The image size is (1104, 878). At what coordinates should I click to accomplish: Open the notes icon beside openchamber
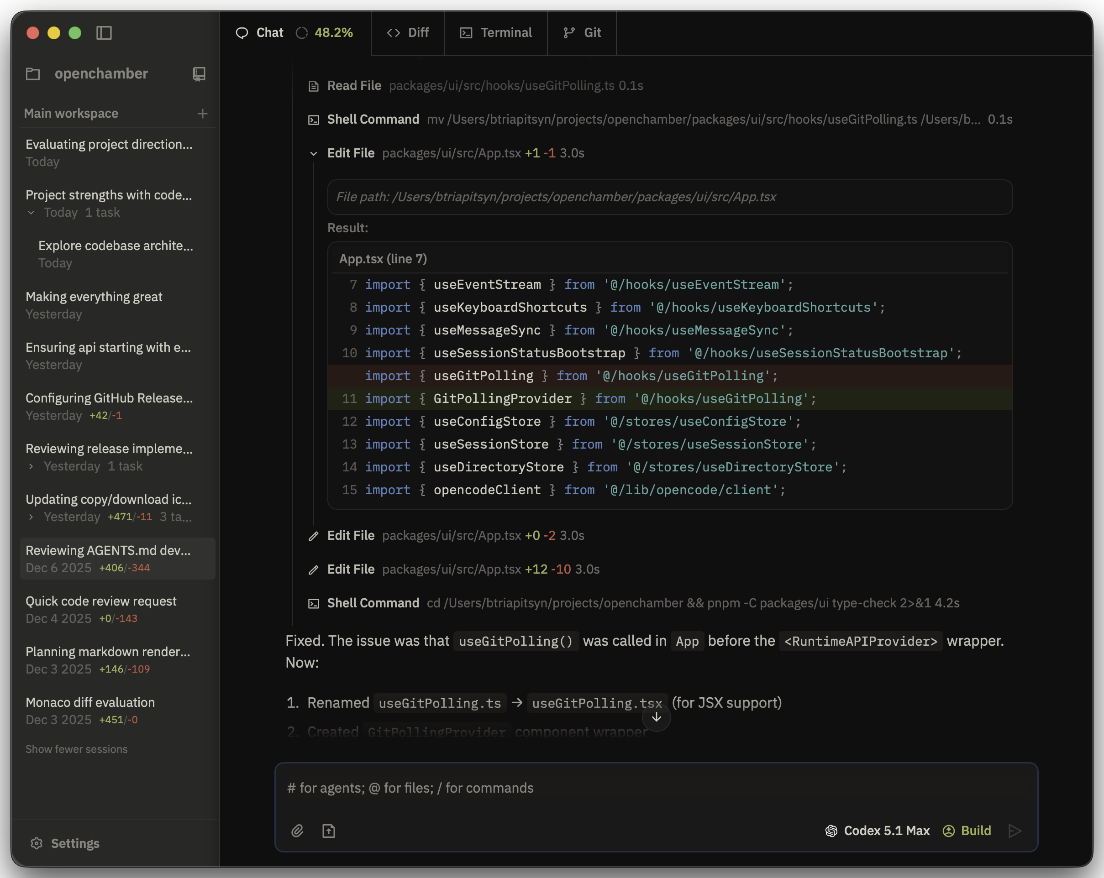pos(199,73)
